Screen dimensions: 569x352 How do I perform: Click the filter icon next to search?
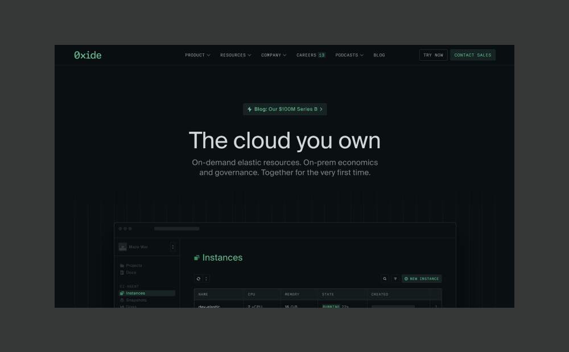click(x=395, y=279)
